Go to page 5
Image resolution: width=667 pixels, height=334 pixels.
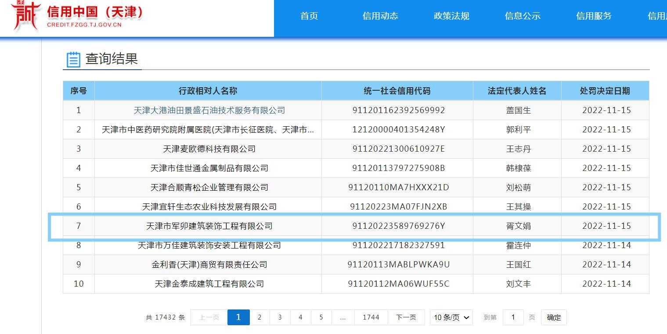[x=321, y=317]
